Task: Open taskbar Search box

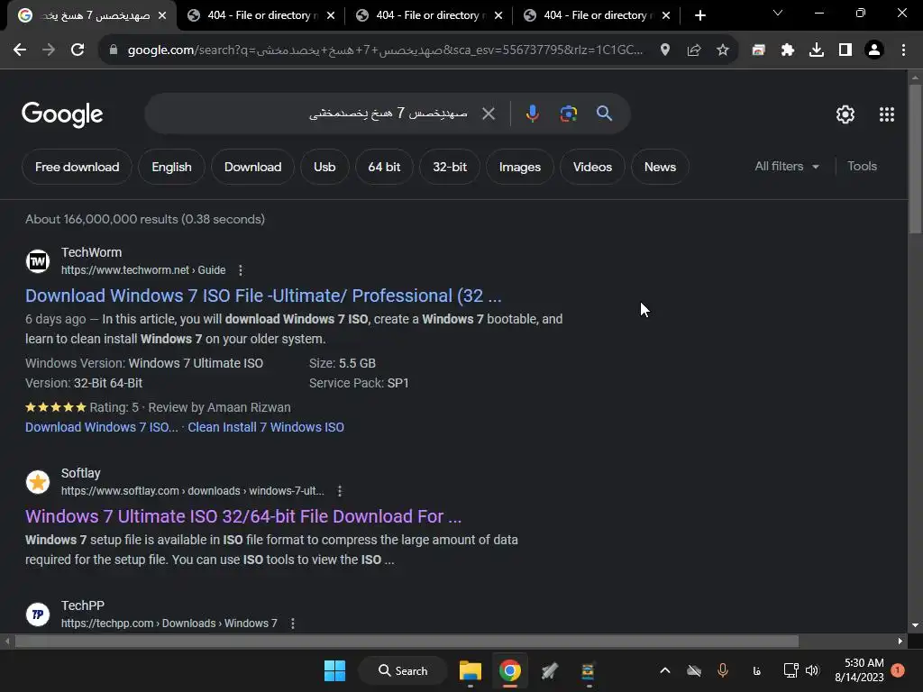Action: coord(403,670)
